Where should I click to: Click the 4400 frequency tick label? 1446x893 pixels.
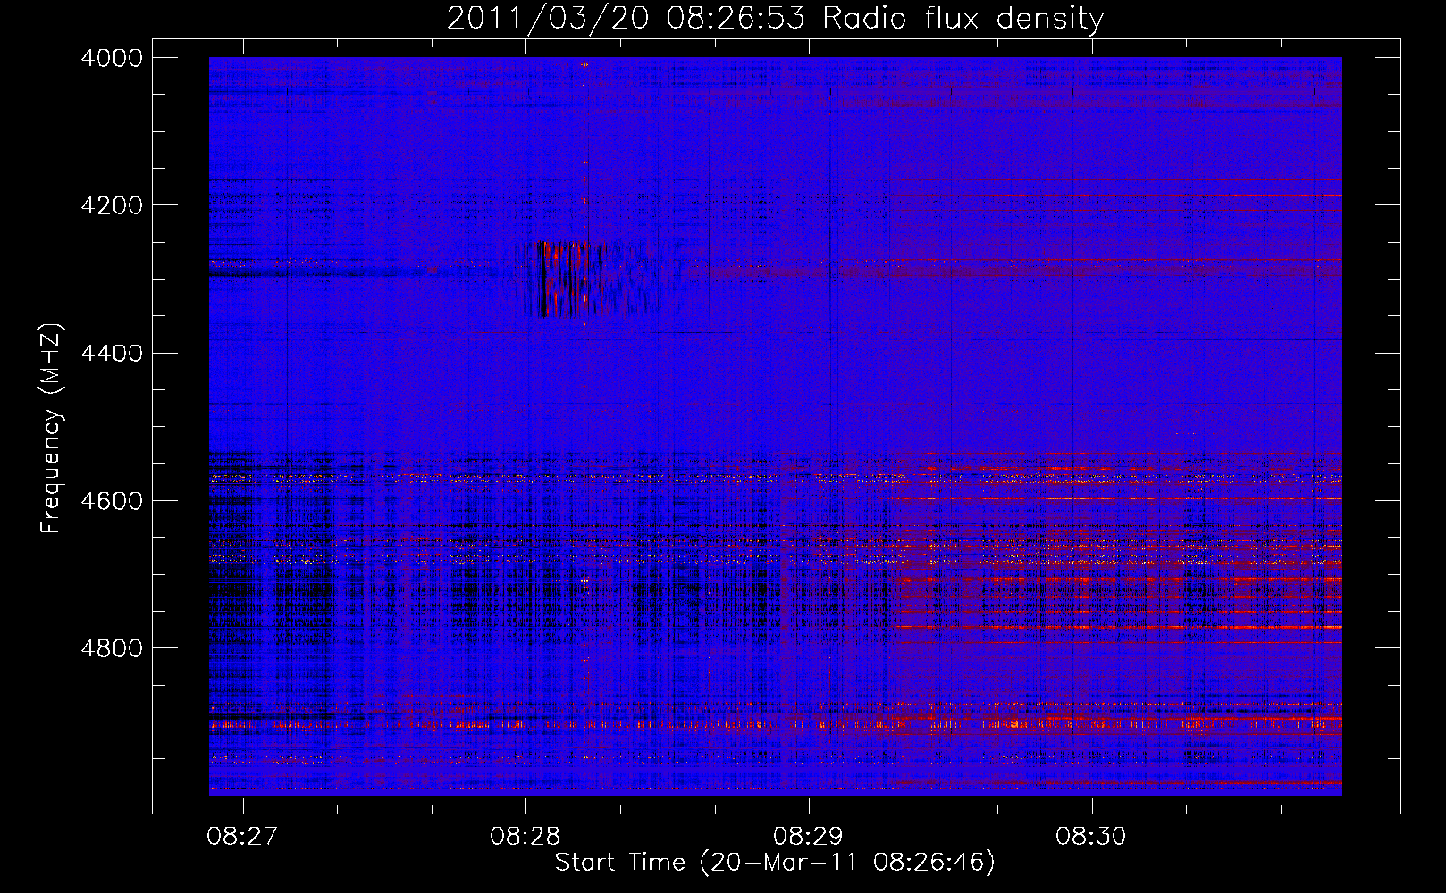click(x=112, y=353)
